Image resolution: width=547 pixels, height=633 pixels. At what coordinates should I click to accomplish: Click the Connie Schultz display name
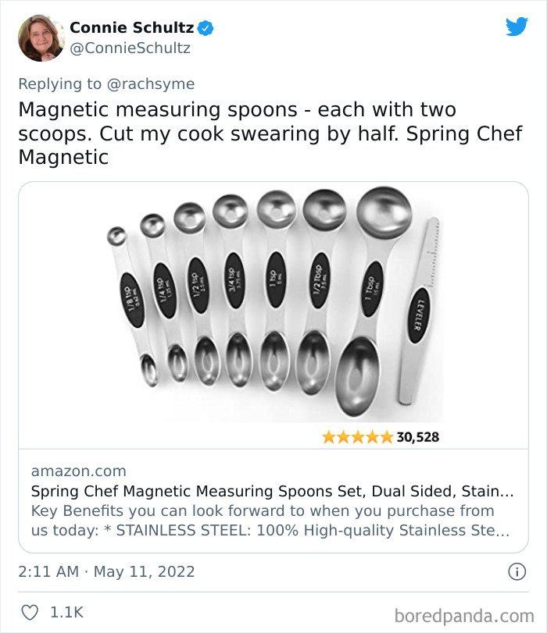coord(132,28)
